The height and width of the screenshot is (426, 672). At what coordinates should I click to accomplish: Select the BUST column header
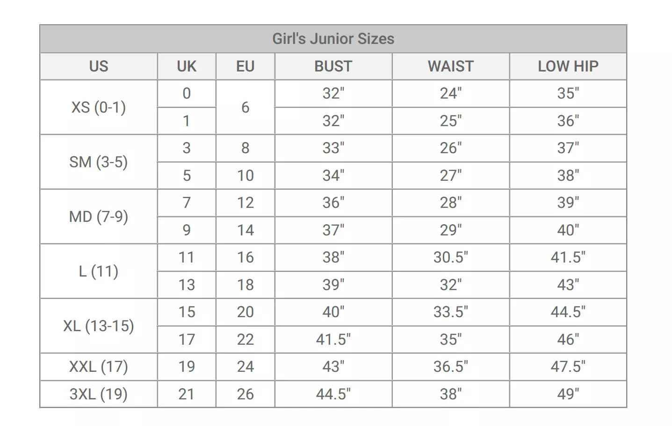pos(333,66)
